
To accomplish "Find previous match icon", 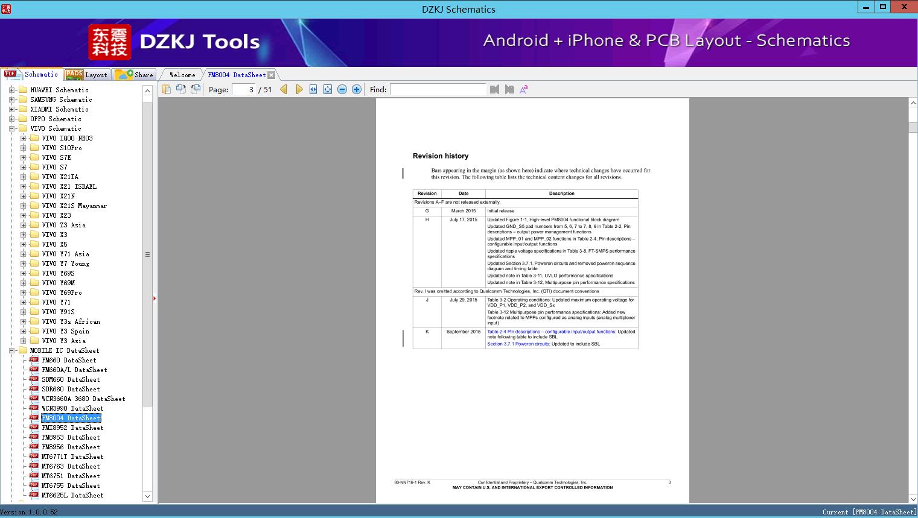I will click(495, 89).
